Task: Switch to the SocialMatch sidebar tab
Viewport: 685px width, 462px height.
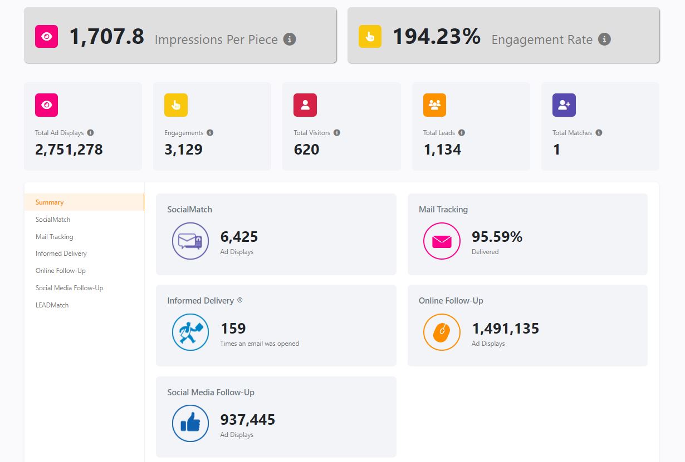Action: 52,219
